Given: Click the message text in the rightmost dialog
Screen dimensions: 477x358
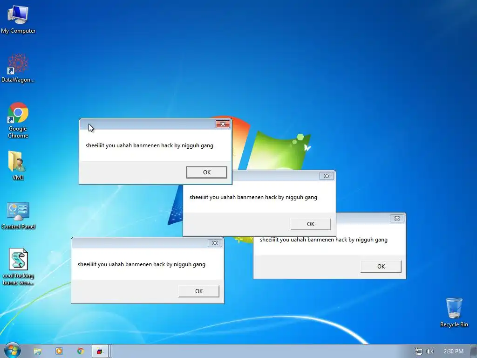Looking at the screenshot, I should pos(324,240).
